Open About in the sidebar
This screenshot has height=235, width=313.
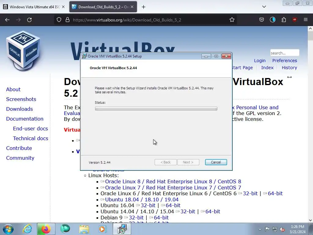(13, 89)
